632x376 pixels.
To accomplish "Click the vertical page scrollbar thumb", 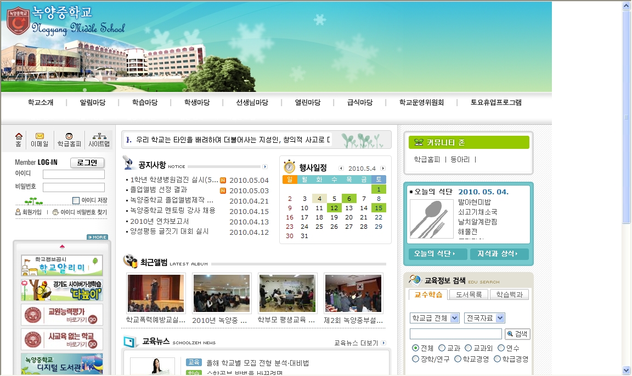I will pos(626,117).
